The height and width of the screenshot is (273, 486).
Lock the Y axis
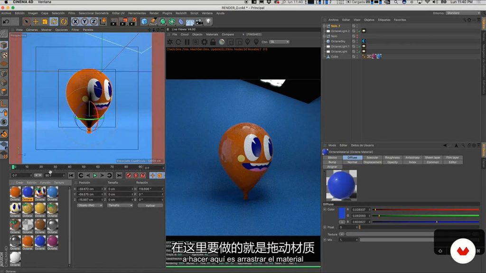click(x=84, y=21)
